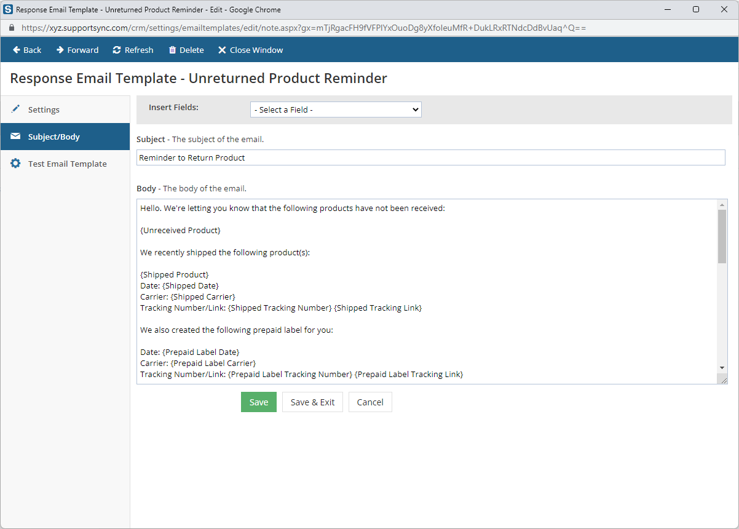Click the Refresh icon in toolbar
The image size is (739, 529).
pos(117,50)
